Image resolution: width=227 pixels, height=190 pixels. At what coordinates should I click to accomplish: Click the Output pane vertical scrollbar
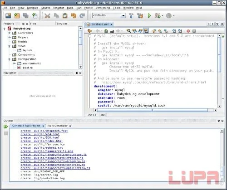[x=222, y=155]
